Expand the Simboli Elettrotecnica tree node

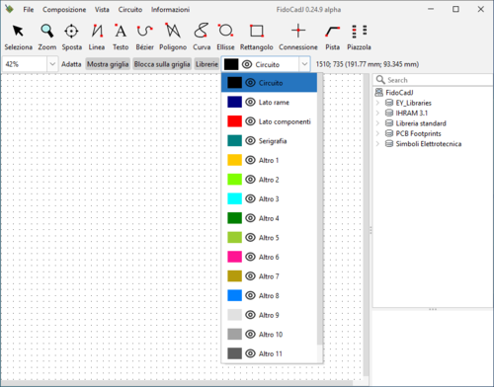point(377,143)
